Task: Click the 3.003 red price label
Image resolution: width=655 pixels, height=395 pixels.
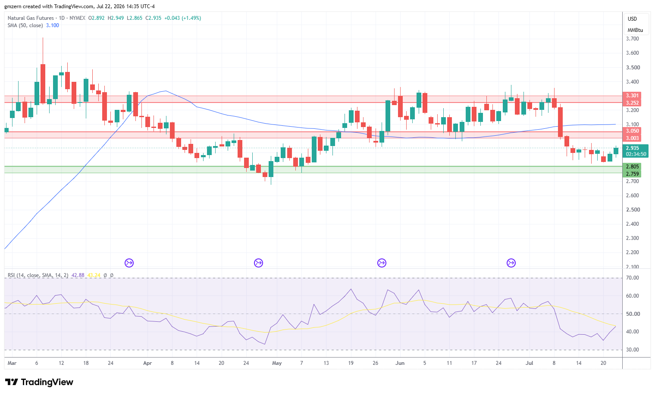Action: pos(632,138)
